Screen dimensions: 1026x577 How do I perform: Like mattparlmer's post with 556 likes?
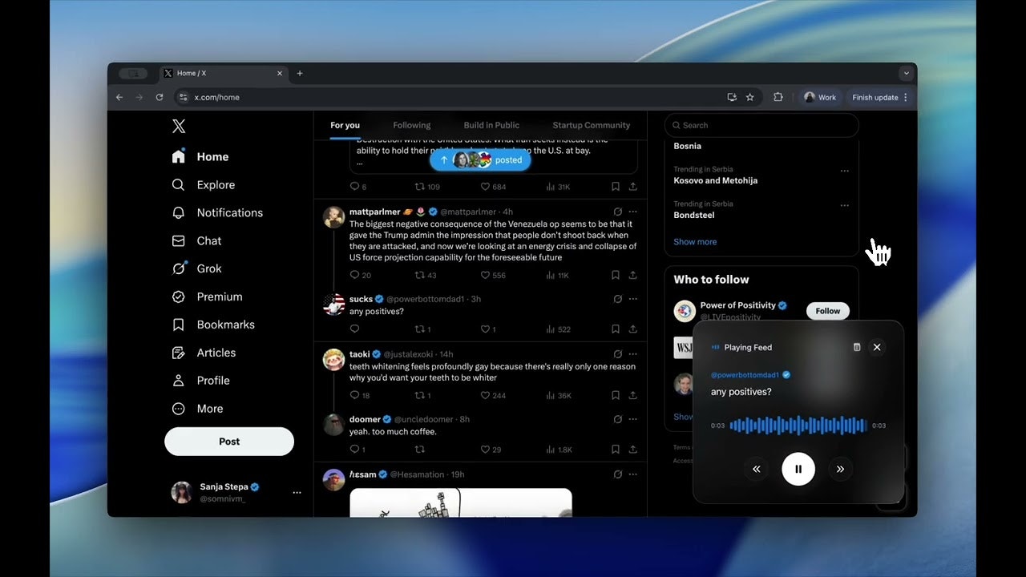[x=492, y=276]
